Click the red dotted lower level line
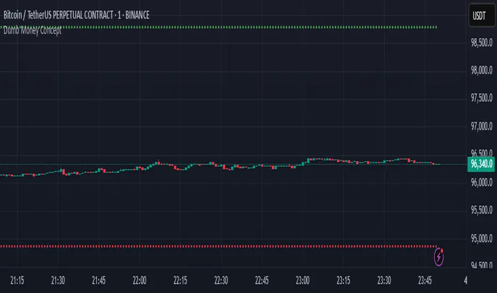 tap(213, 246)
